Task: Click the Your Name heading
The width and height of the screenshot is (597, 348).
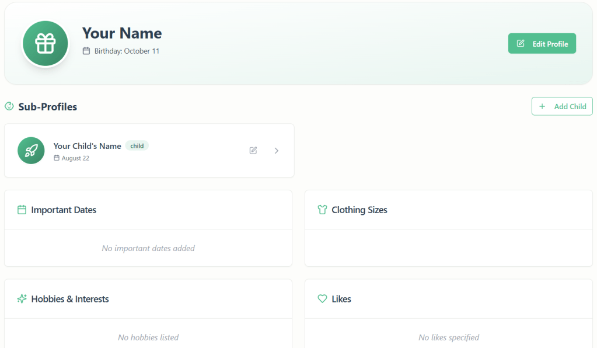Action: click(x=121, y=33)
